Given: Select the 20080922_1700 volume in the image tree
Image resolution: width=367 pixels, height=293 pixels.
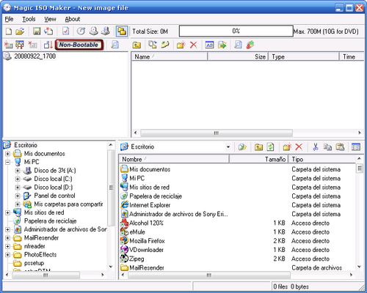Looking at the screenshot, I should pyautogui.click(x=35, y=56).
